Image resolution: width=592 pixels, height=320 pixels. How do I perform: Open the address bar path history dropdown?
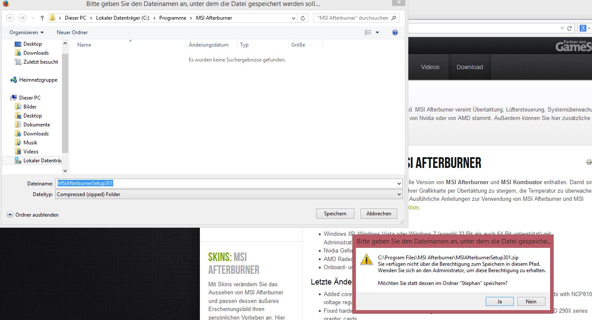pos(293,18)
